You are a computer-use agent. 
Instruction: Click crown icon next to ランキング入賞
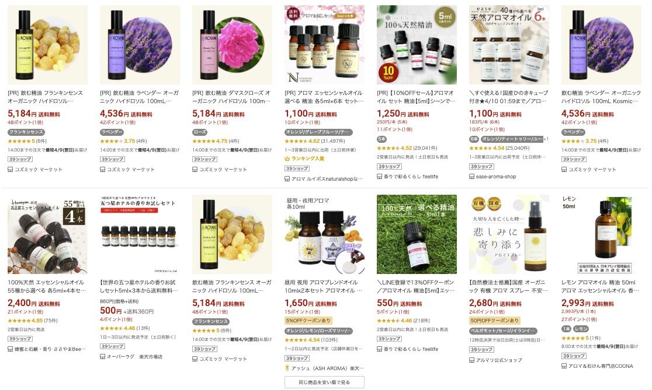(x=287, y=159)
